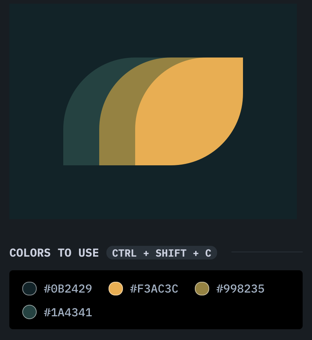Choose the teal #1A4341 swatch circle

[x=29, y=312]
